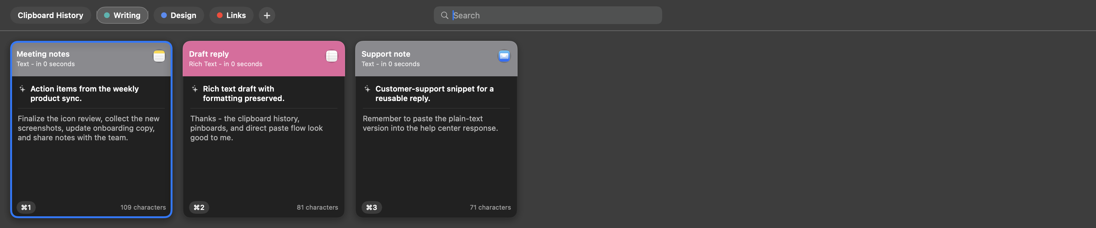Click the '71 characters' count

(x=490, y=207)
